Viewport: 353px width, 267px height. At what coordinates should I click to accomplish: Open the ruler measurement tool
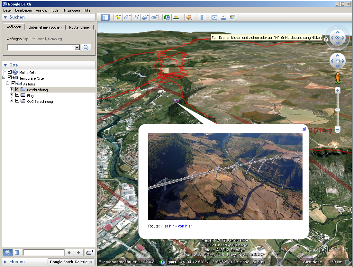point(202,17)
